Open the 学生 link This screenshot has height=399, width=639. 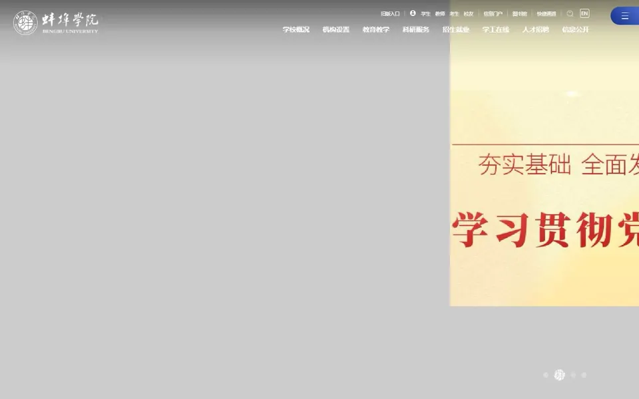[x=425, y=14]
